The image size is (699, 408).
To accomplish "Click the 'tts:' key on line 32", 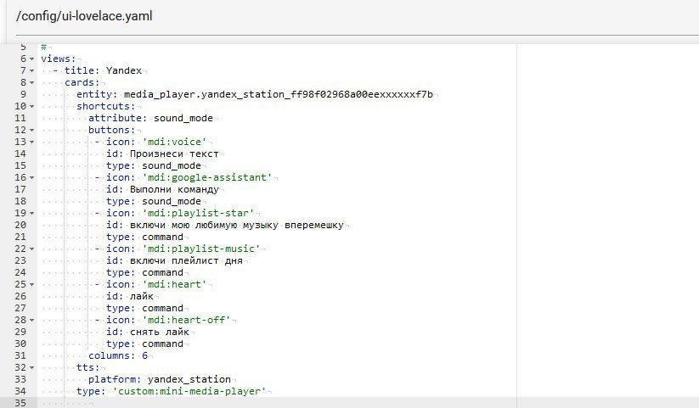I will 87,367.
